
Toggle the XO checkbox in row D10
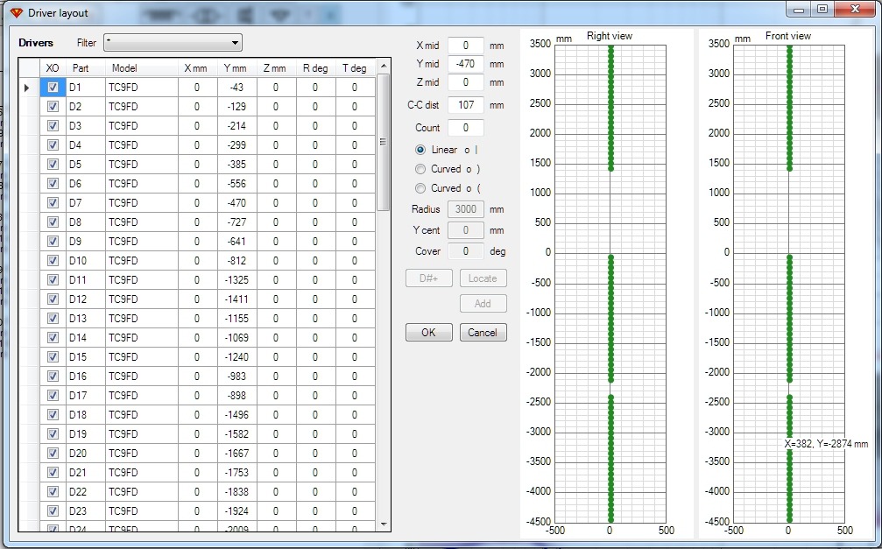[x=53, y=260]
